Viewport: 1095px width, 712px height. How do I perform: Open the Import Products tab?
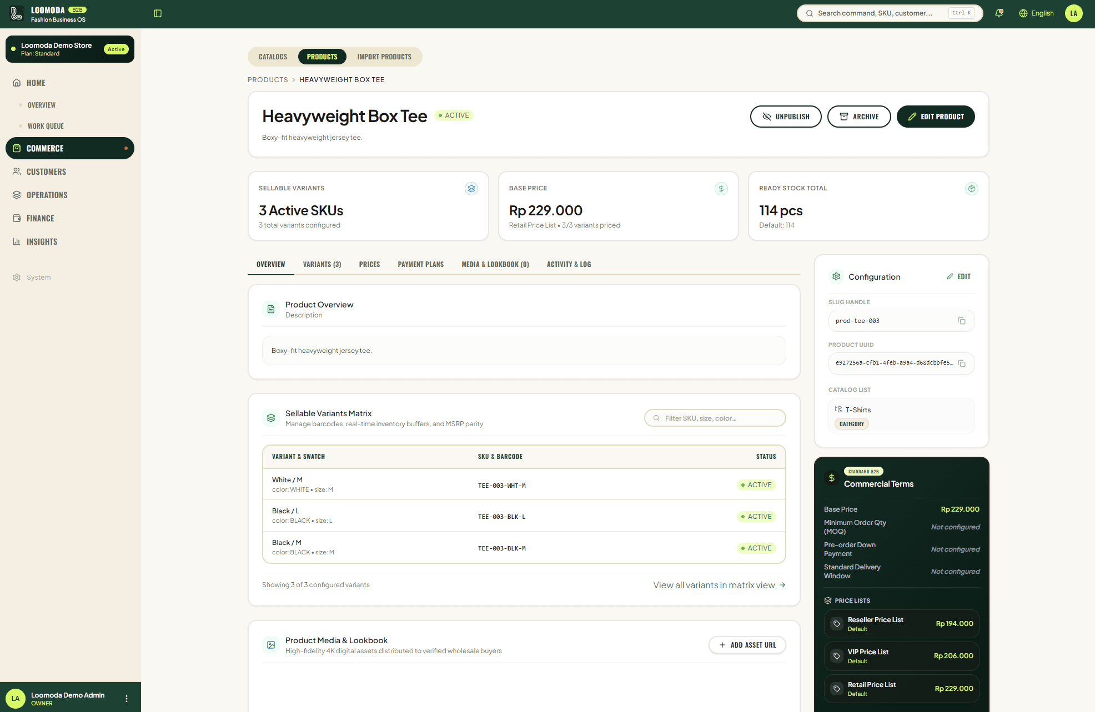click(384, 57)
